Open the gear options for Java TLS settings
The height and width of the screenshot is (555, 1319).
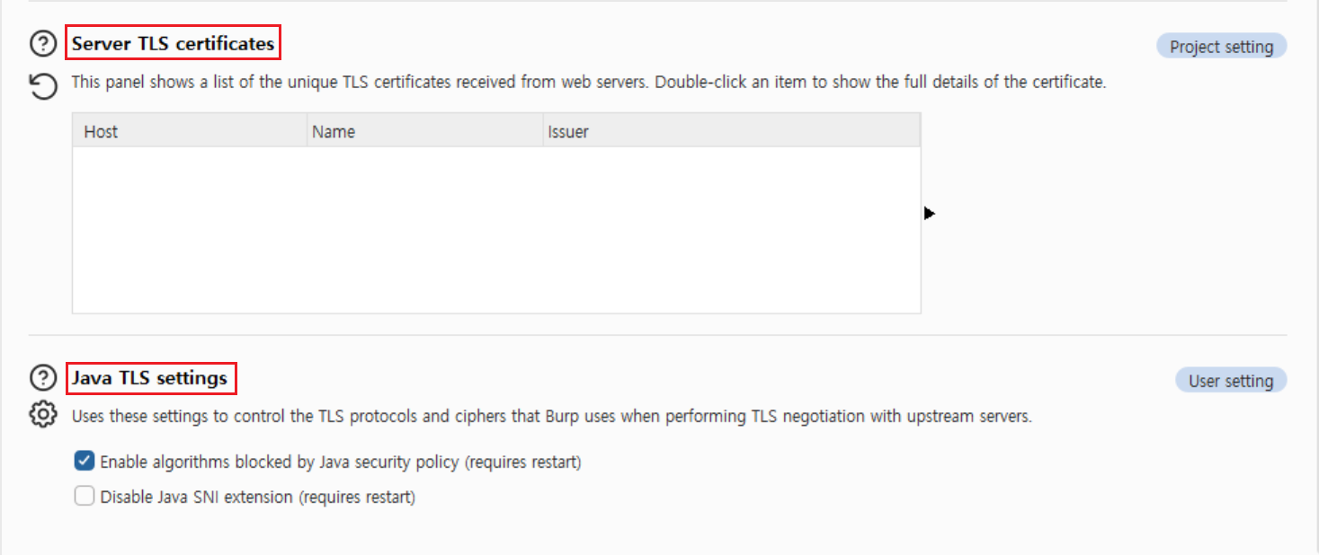43,415
